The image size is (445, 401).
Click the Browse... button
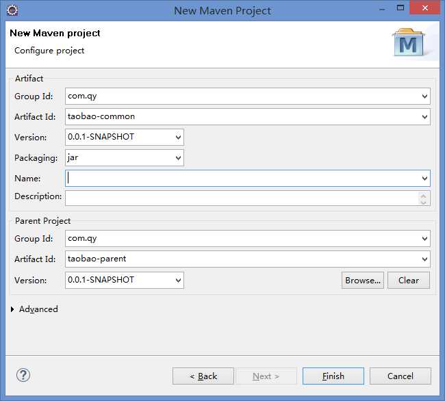363,281
